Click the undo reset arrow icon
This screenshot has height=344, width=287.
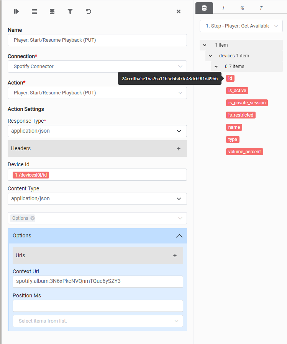pyautogui.click(x=89, y=11)
